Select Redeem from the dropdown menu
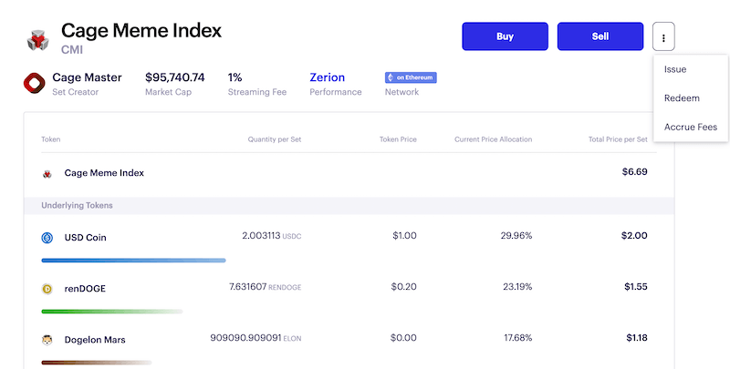This screenshot has height=369, width=730. click(682, 98)
